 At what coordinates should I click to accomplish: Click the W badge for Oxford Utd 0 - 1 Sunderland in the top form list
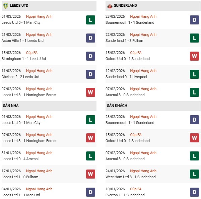[194, 56]
